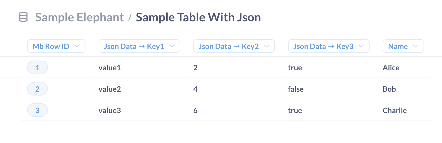
Task: Click the database icon beside Sample Elephant
Action: [23, 17]
